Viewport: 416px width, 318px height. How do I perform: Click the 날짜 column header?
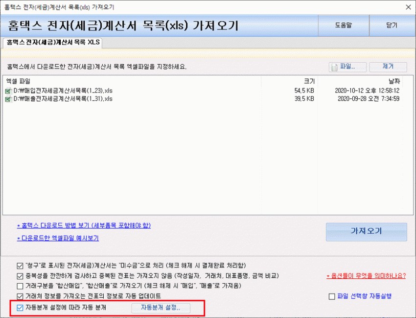(x=394, y=81)
